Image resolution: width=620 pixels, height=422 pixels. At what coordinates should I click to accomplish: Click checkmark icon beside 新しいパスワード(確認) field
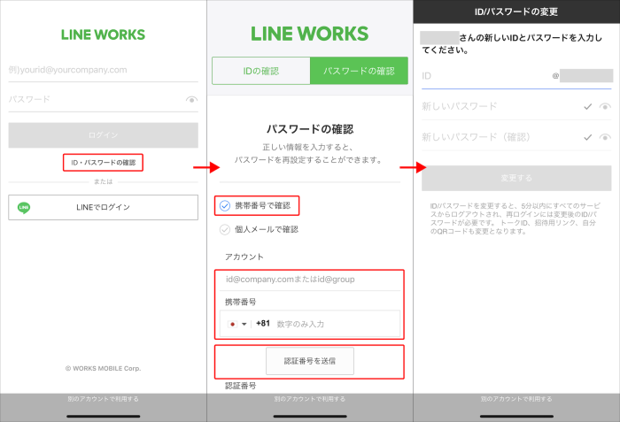588,137
